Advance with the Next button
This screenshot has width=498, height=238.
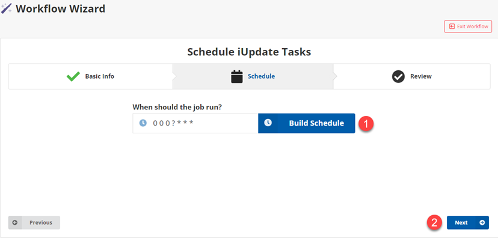[x=468, y=223]
